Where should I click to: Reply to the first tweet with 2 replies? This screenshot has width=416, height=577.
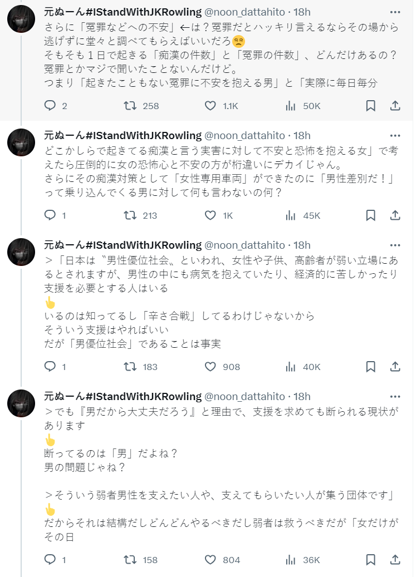pos(50,106)
